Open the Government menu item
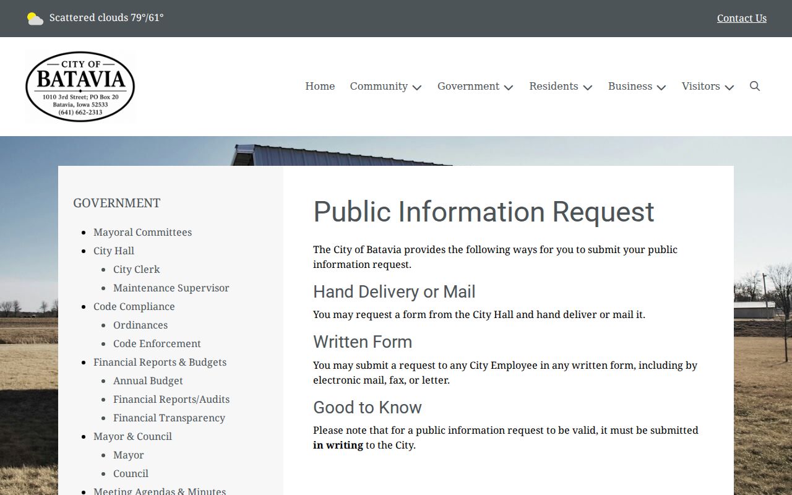 pos(468,86)
